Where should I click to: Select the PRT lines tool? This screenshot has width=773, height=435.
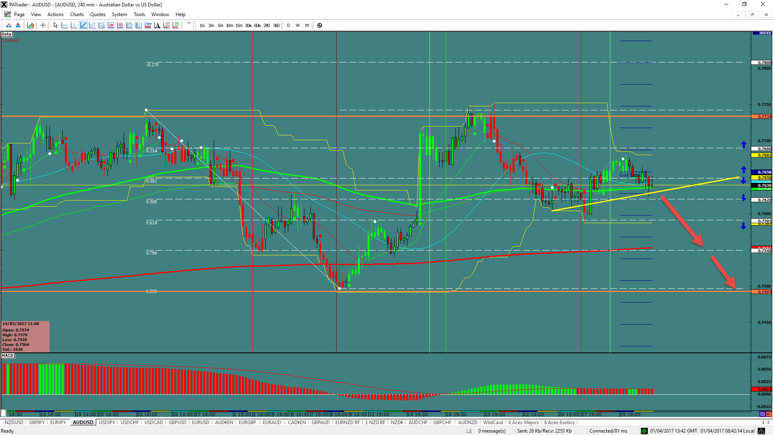click(x=167, y=25)
